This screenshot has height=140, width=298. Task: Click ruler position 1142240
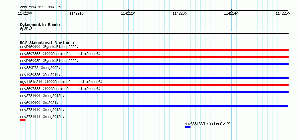(x=231, y=13)
